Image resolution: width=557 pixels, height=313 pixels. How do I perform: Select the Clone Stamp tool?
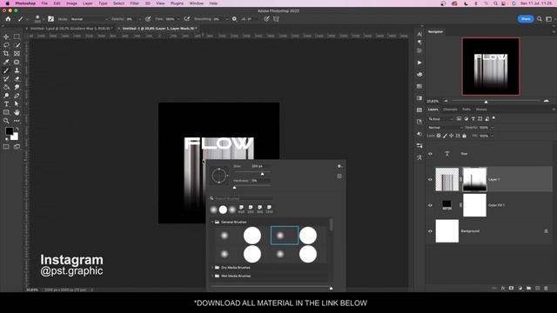pos(17,70)
